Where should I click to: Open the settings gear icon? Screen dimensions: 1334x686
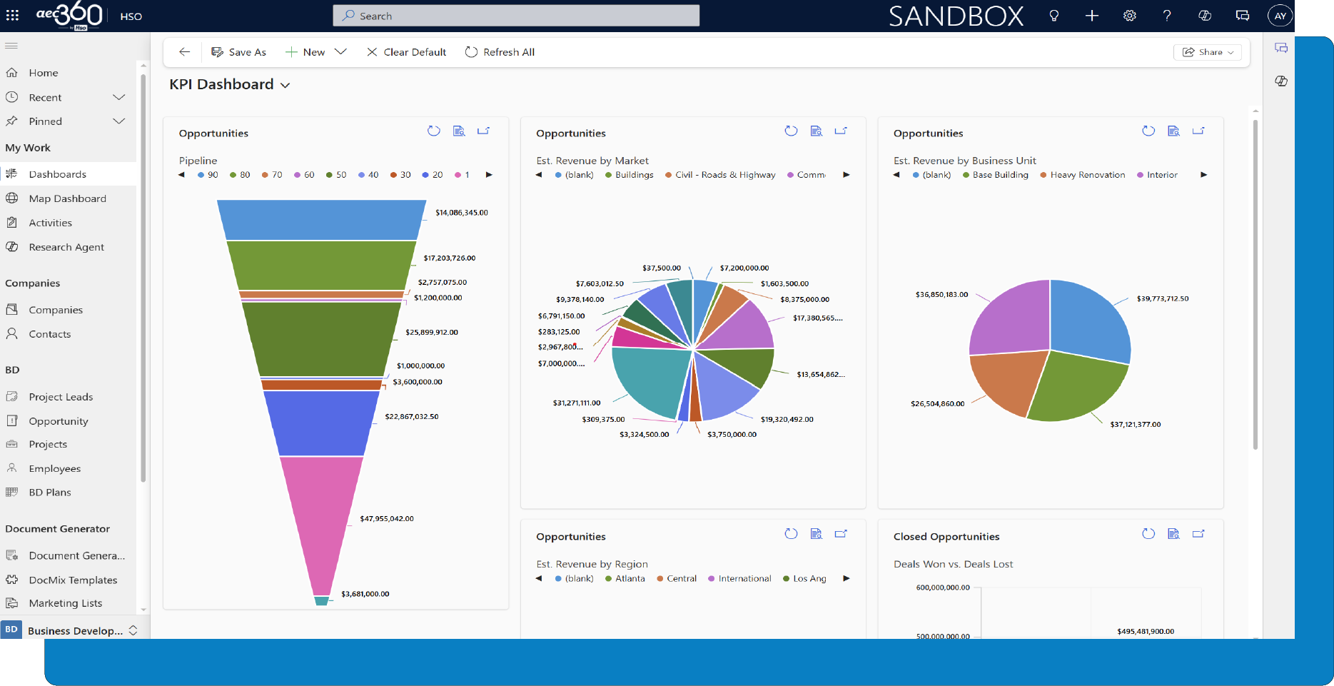(x=1129, y=16)
